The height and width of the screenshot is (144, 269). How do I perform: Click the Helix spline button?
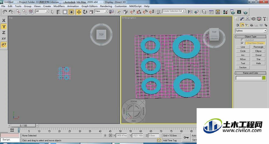258,63
